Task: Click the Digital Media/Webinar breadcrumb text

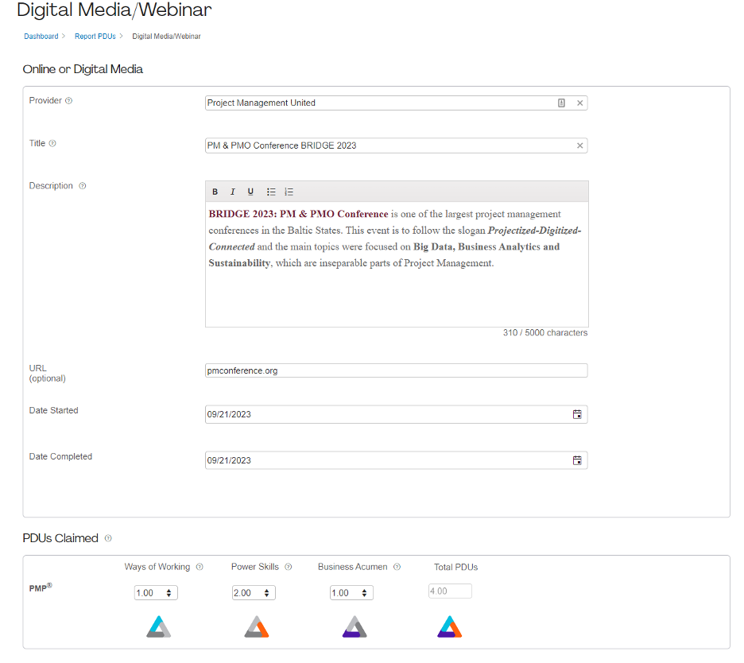Action: pos(167,36)
